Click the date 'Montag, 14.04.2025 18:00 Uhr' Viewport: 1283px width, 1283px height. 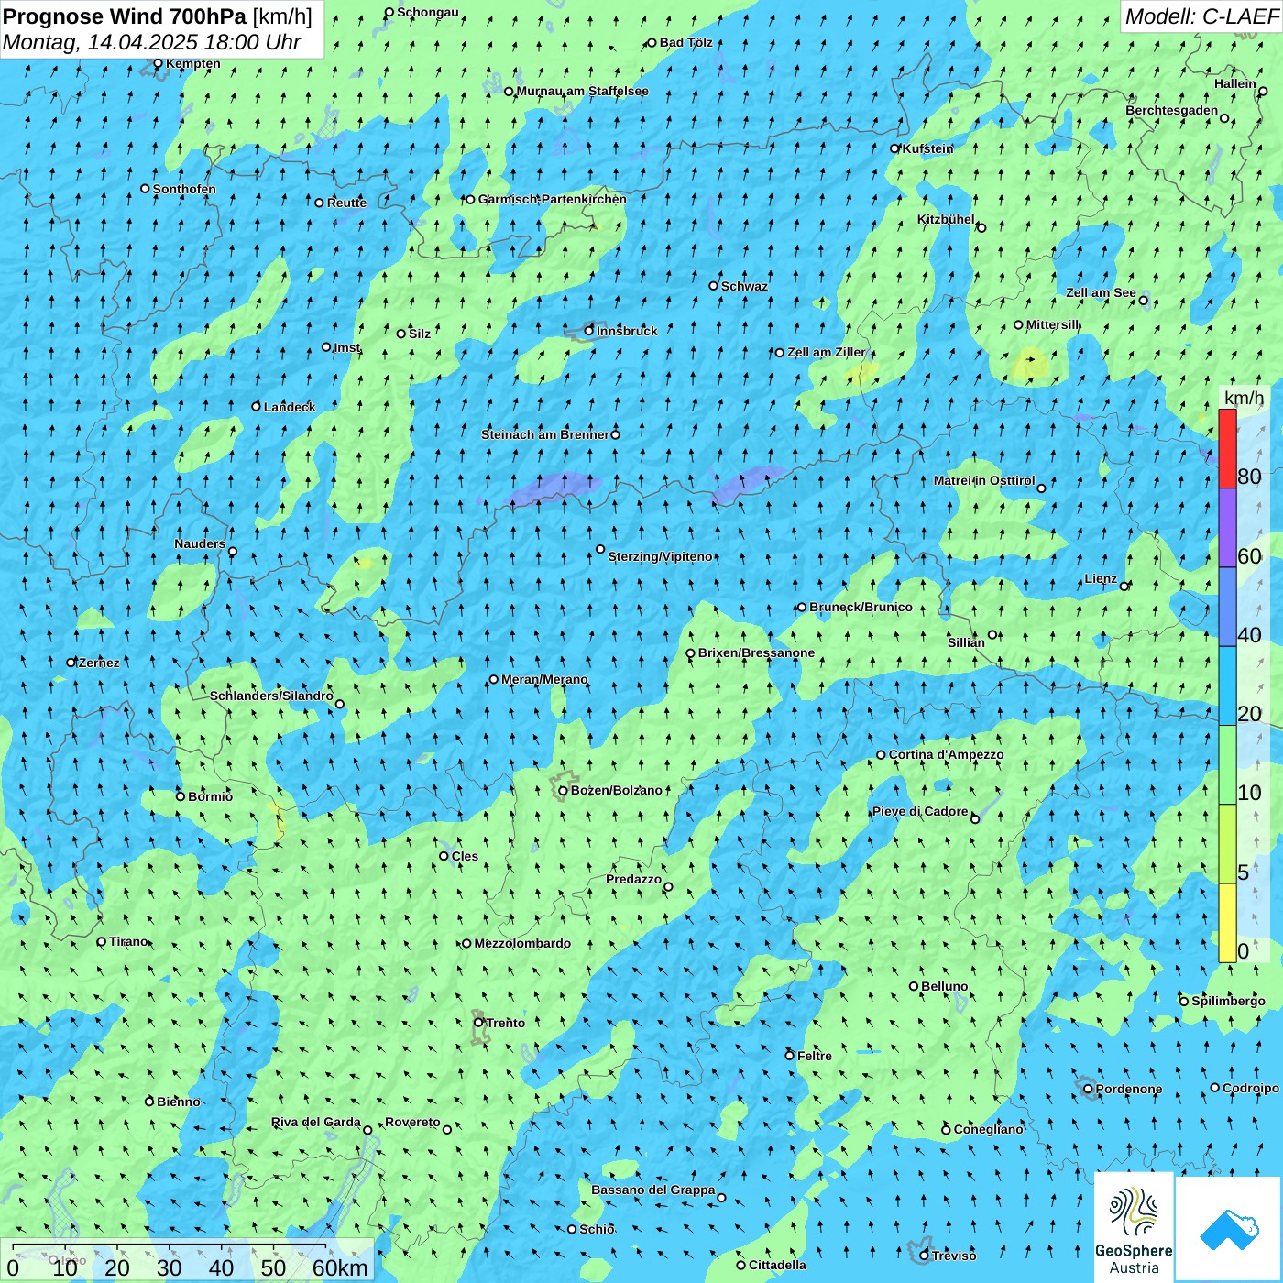[151, 42]
